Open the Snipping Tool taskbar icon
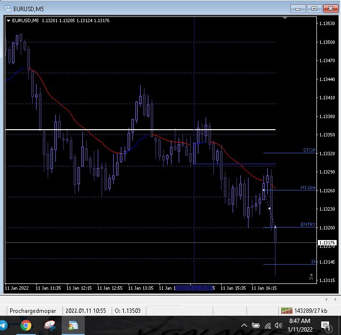 tap(50, 325)
